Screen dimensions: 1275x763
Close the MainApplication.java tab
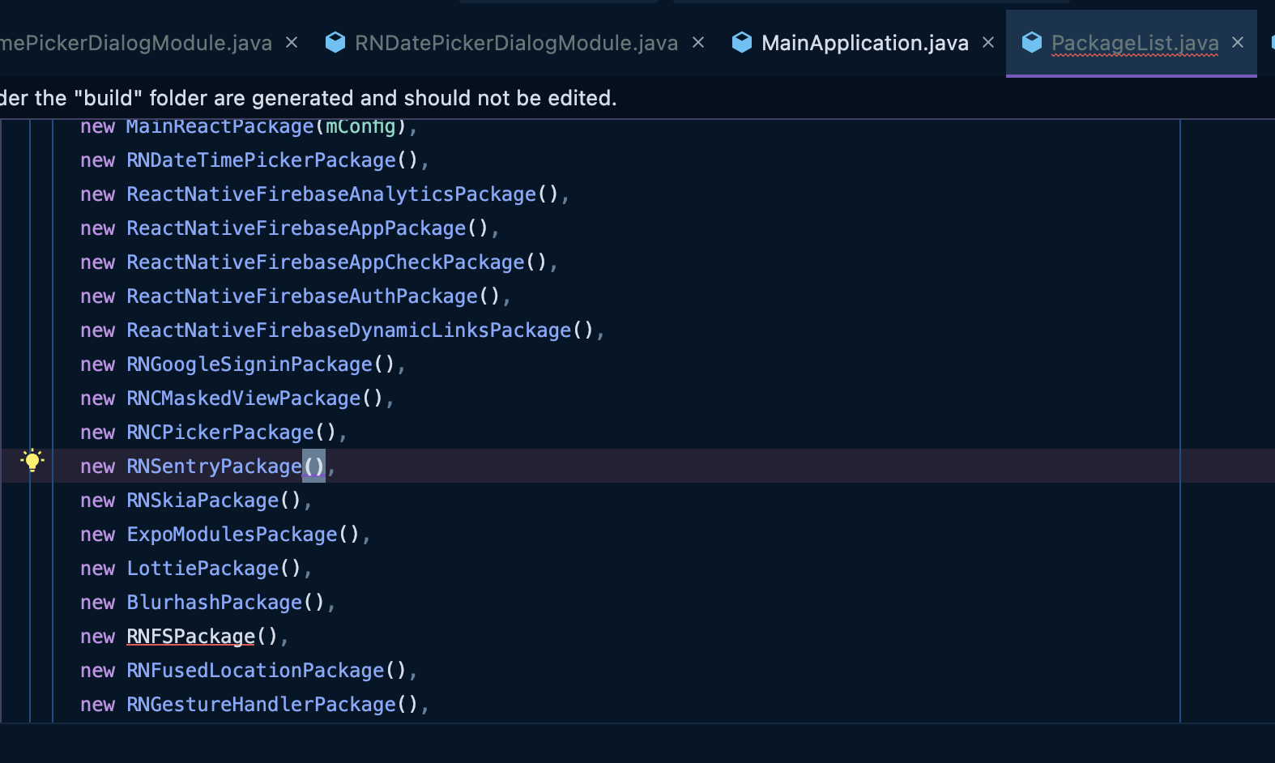[988, 42]
